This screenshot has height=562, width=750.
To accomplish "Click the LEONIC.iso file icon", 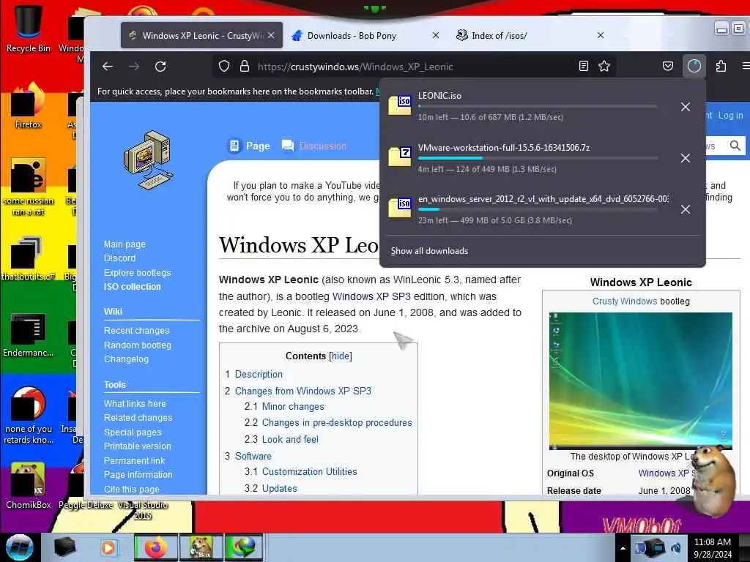I will pos(400,105).
